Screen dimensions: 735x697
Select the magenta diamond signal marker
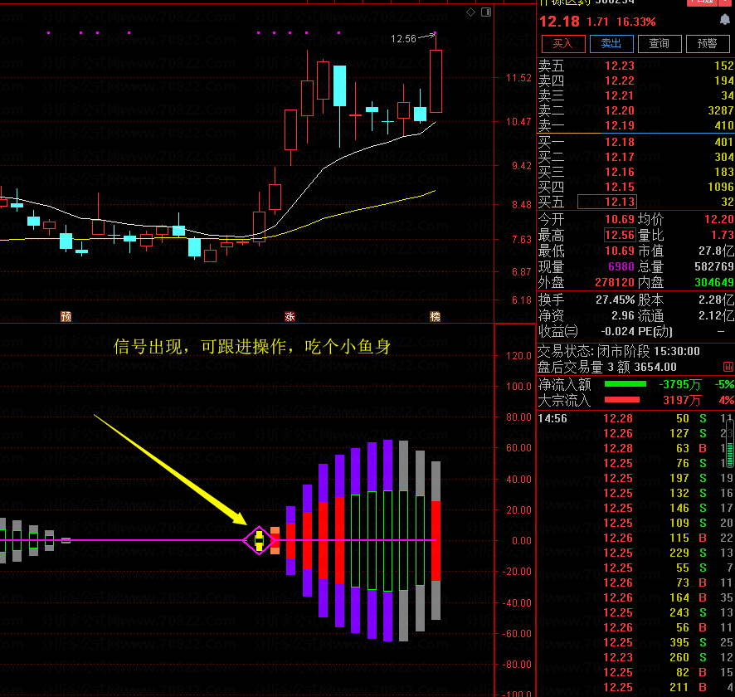pos(259,540)
